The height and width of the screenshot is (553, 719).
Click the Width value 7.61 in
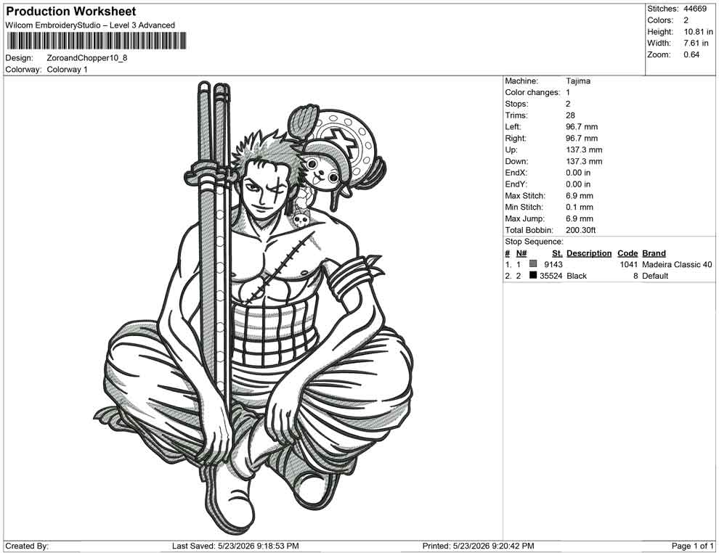[x=696, y=43]
